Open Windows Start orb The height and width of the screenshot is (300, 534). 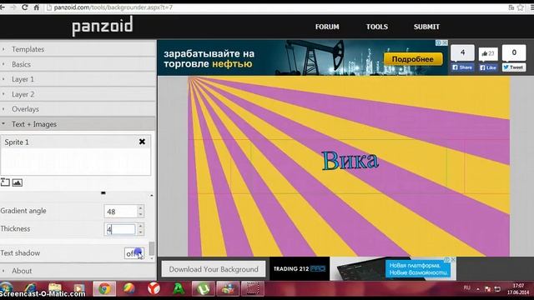pos(6,288)
